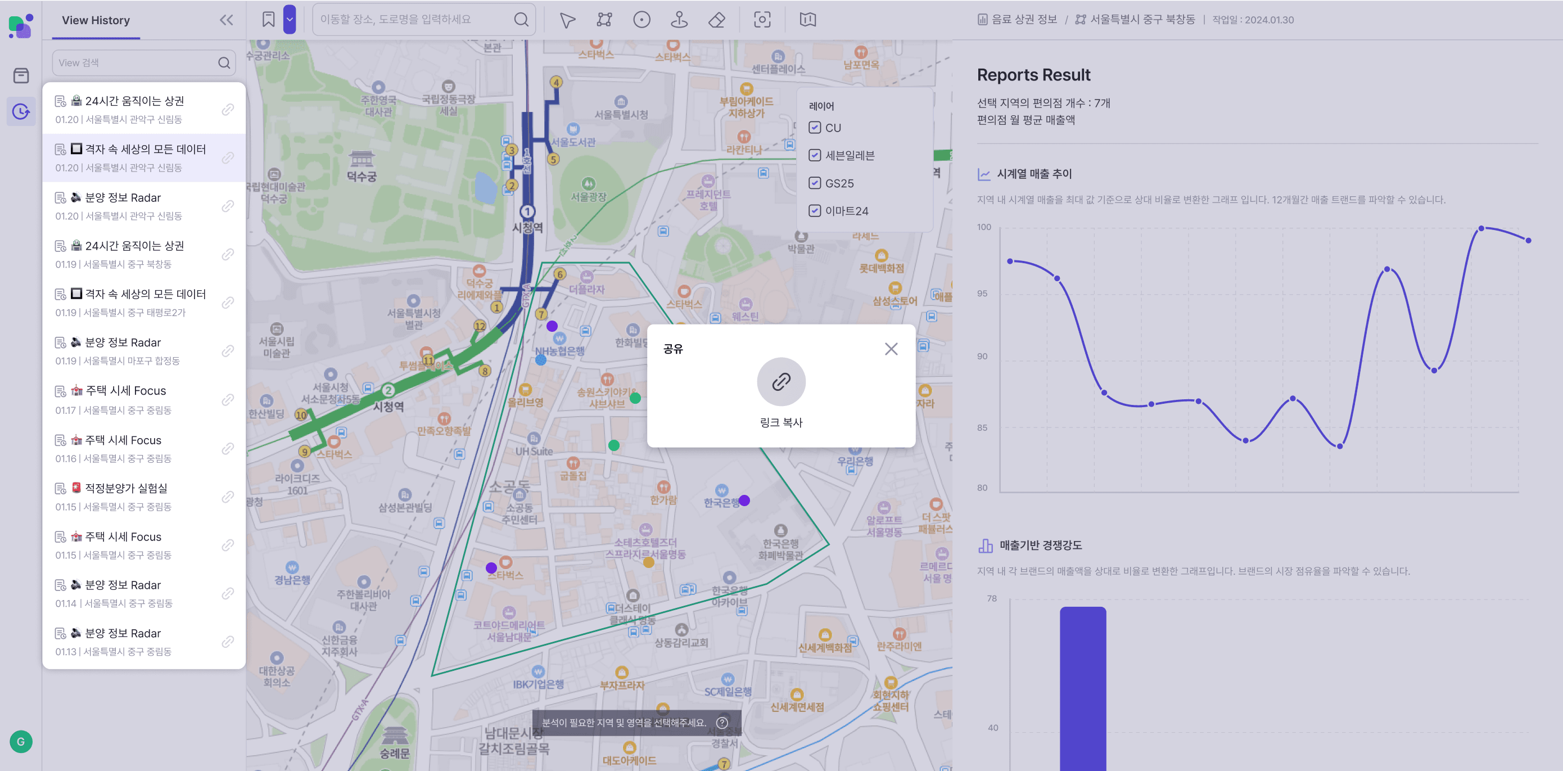Open the archive box icon in left sidebar
The image size is (1563, 771).
coord(21,75)
